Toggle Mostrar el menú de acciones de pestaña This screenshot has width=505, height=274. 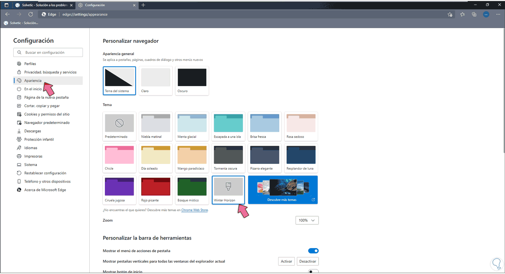pyautogui.click(x=313, y=251)
